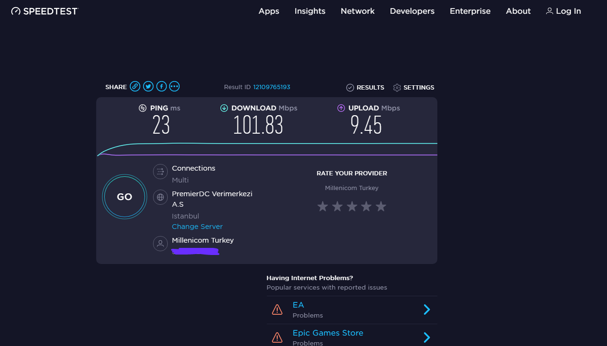The image size is (607, 346).
Task: Click the Connections mode icon
Action: point(161,172)
